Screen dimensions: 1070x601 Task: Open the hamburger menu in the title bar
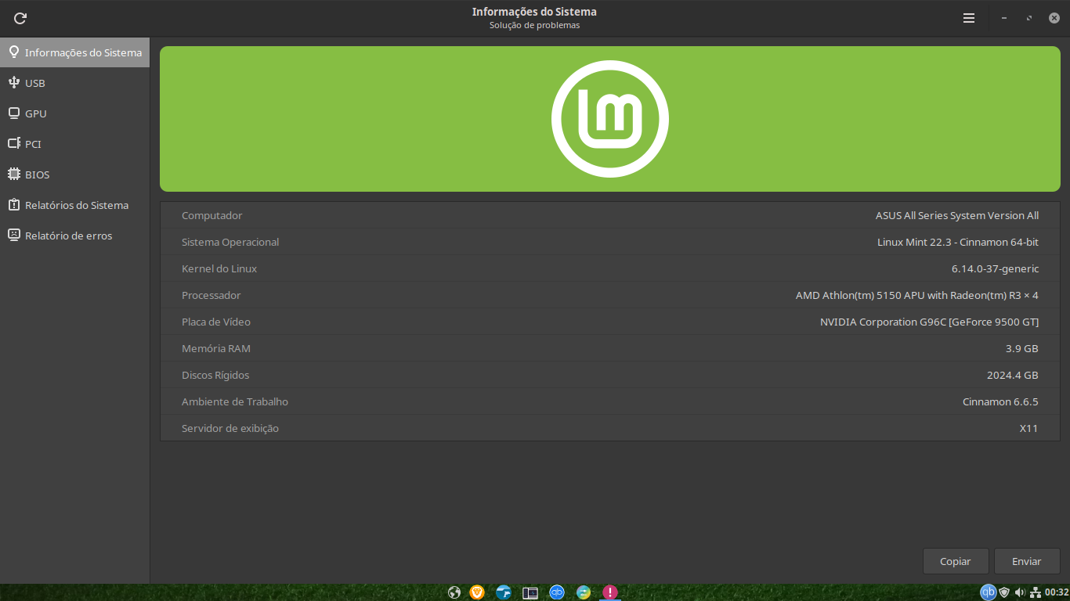[969, 18]
